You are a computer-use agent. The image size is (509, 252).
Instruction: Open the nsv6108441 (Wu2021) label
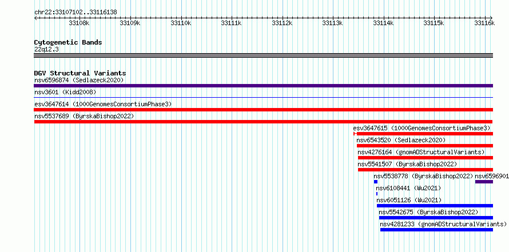coord(408,188)
